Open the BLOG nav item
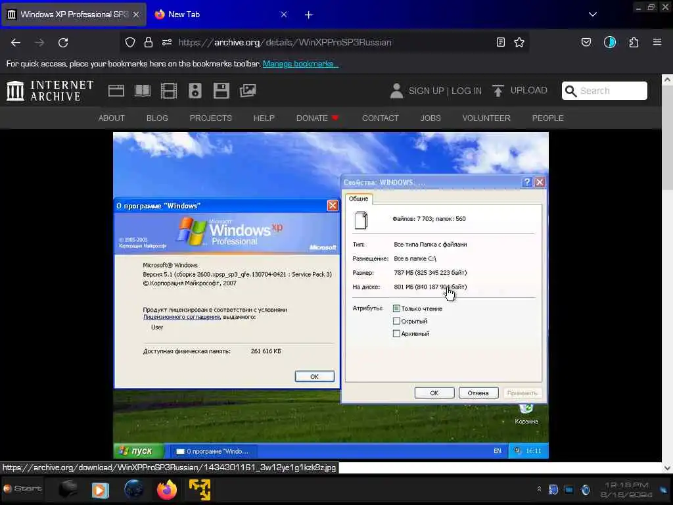673x505 pixels. click(x=157, y=118)
